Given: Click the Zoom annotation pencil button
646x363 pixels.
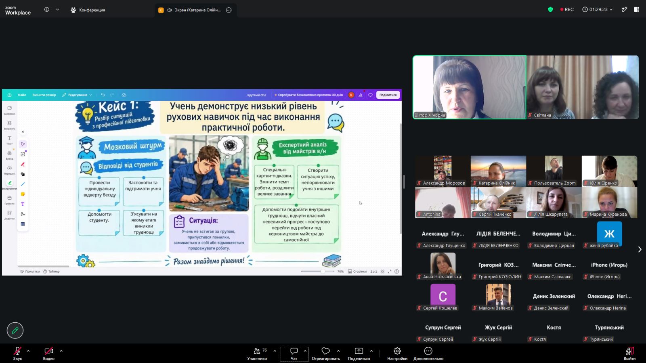Looking at the screenshot, I should click(15, 330).
